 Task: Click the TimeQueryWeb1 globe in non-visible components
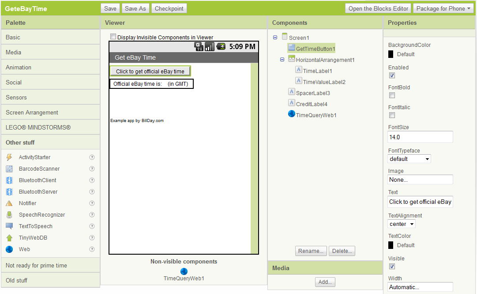click(184, 271)
